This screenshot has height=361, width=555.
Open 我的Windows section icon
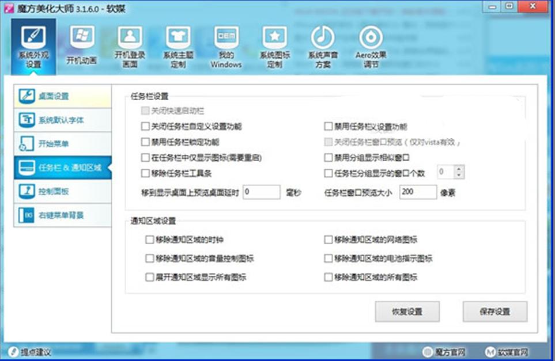pyautogui.click(x=226, y=37)
